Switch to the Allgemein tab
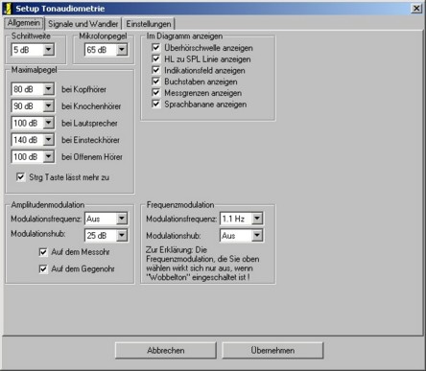The image size is (426, 371). pyautogui.click(x=23, y=23)
